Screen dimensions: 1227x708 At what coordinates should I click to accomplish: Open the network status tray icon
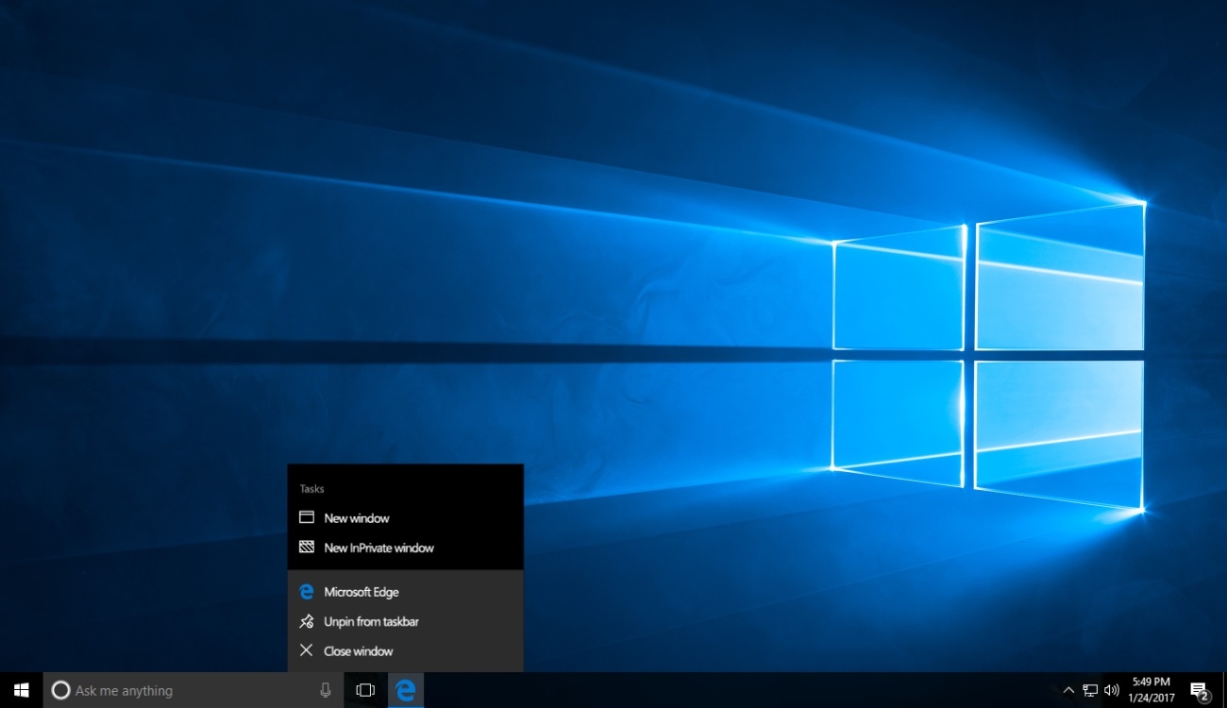1090,690
